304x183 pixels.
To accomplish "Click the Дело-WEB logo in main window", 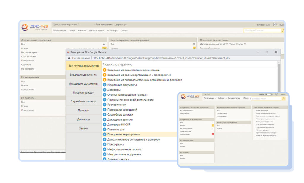I will 34,27.
